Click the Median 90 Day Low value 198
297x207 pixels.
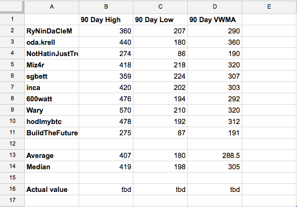pos(160,167)
